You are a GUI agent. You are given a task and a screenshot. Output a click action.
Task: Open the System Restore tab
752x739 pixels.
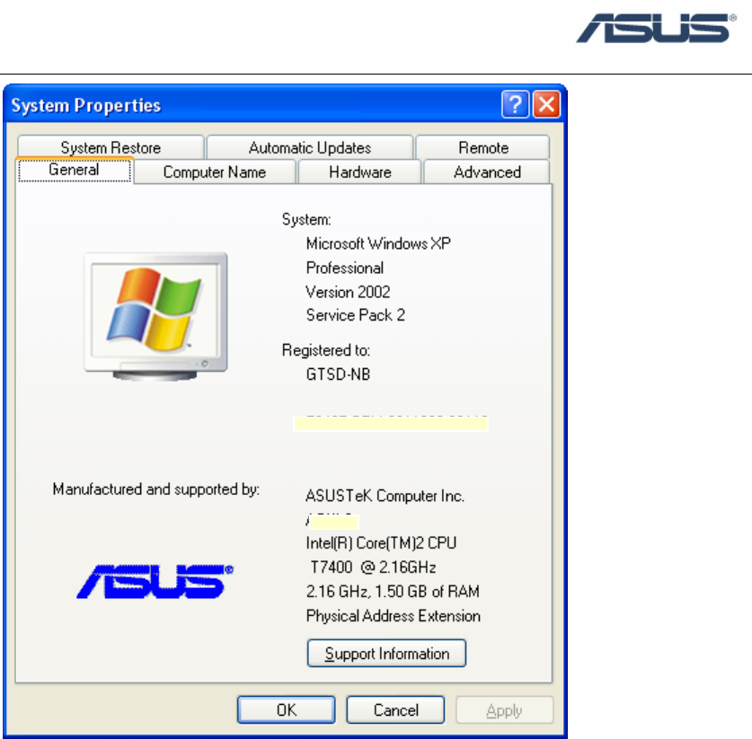click(x=111, y=147)
